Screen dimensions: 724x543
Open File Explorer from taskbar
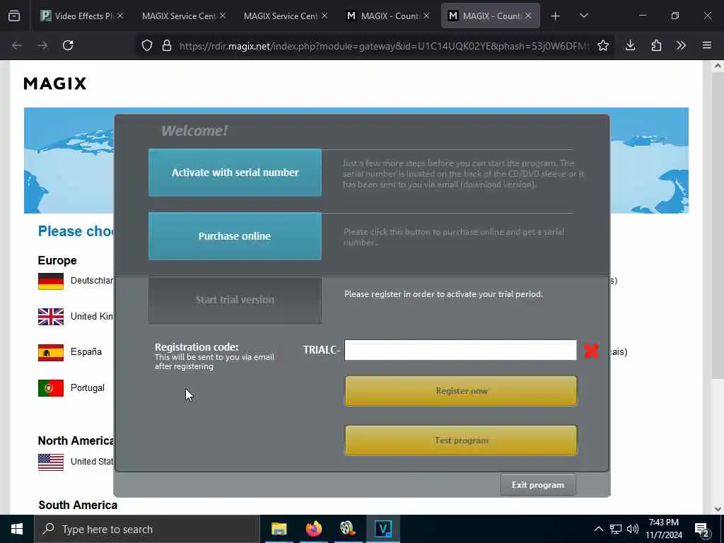(x=279, y=529)
